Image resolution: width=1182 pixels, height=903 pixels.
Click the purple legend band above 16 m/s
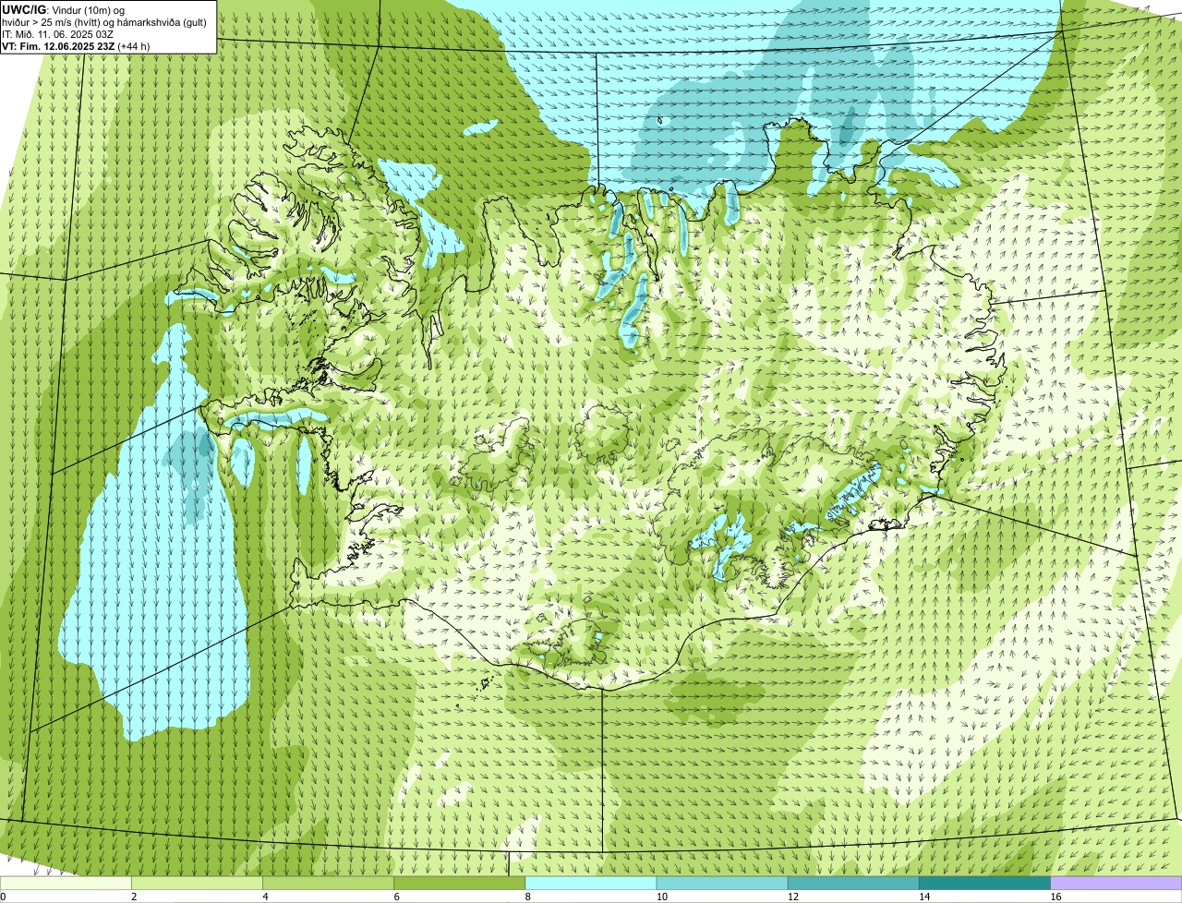pyautogui.click(x=1116, y=883)
